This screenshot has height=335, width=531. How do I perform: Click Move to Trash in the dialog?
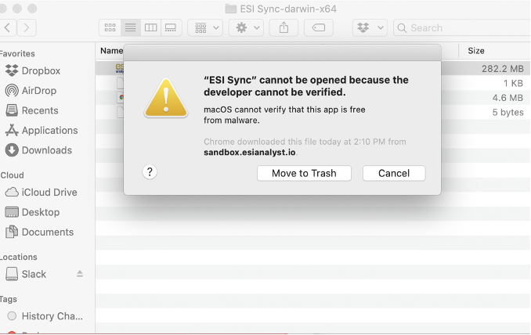coord(304,173)
